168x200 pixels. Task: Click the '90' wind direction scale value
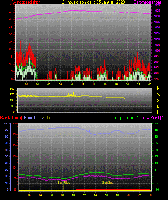[13, 106]
